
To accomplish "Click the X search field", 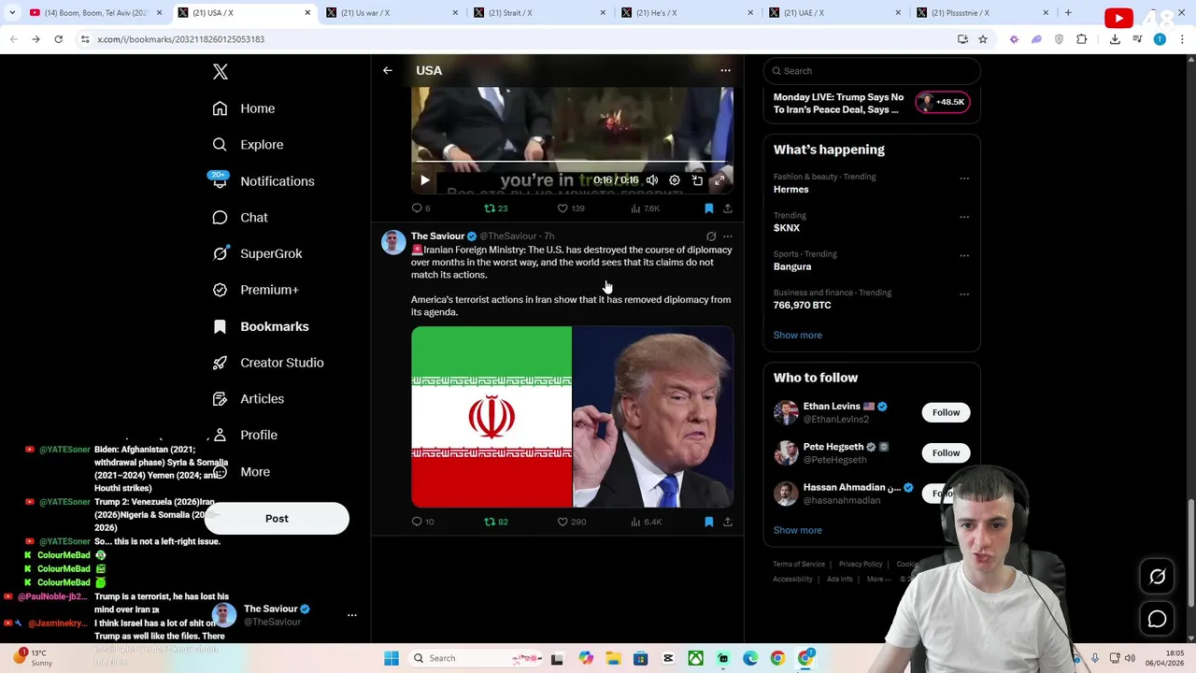I will 872,71.
